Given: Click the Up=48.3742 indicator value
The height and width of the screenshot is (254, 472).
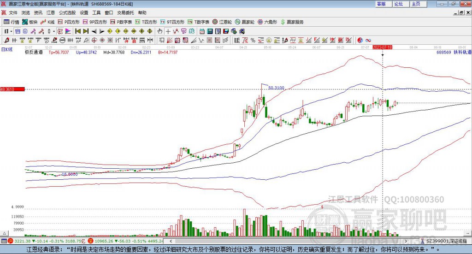Looking at the screenshot, I should (86, 53).
